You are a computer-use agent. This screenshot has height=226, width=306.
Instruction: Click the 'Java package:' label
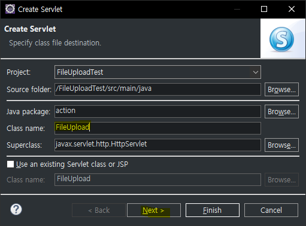[28, 112]
